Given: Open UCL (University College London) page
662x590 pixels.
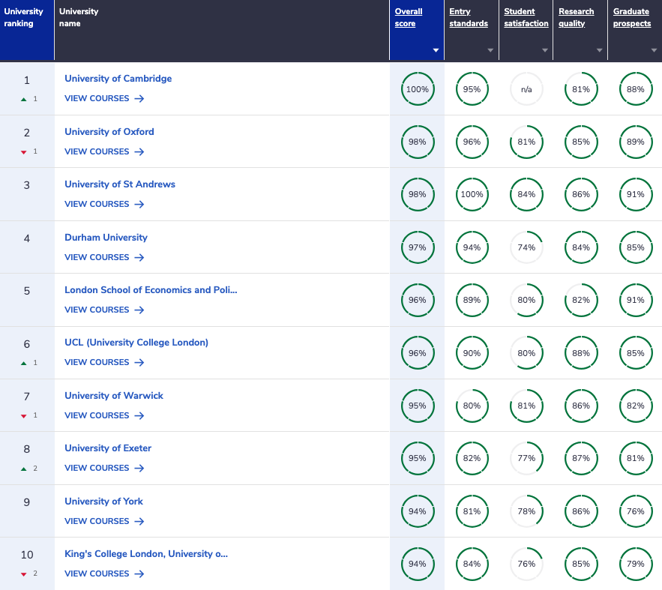Looking at the screenshot, I should pyautogui.click(x=136, y=343).
